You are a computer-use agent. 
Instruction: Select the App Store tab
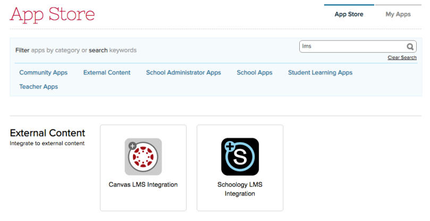point(349,14)
